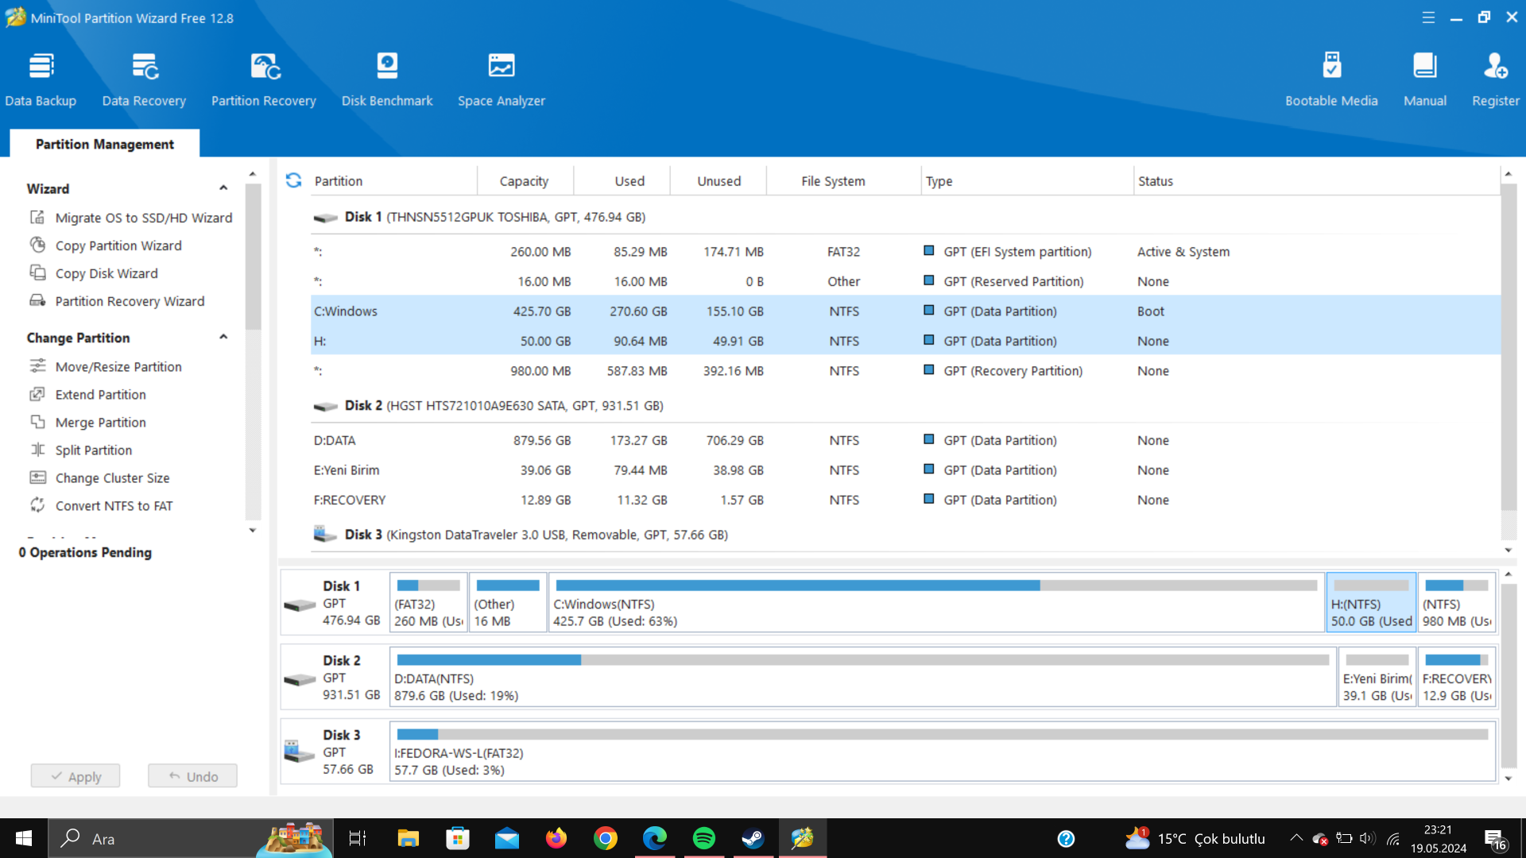Launch Data Recovery from toolbar
This screenshot has height=858, width=1526.
pos(144,78)
